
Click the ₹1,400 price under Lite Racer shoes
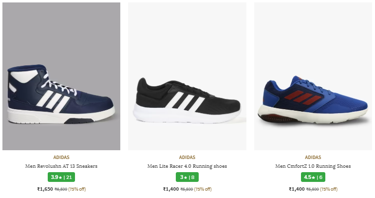(171, 189)
